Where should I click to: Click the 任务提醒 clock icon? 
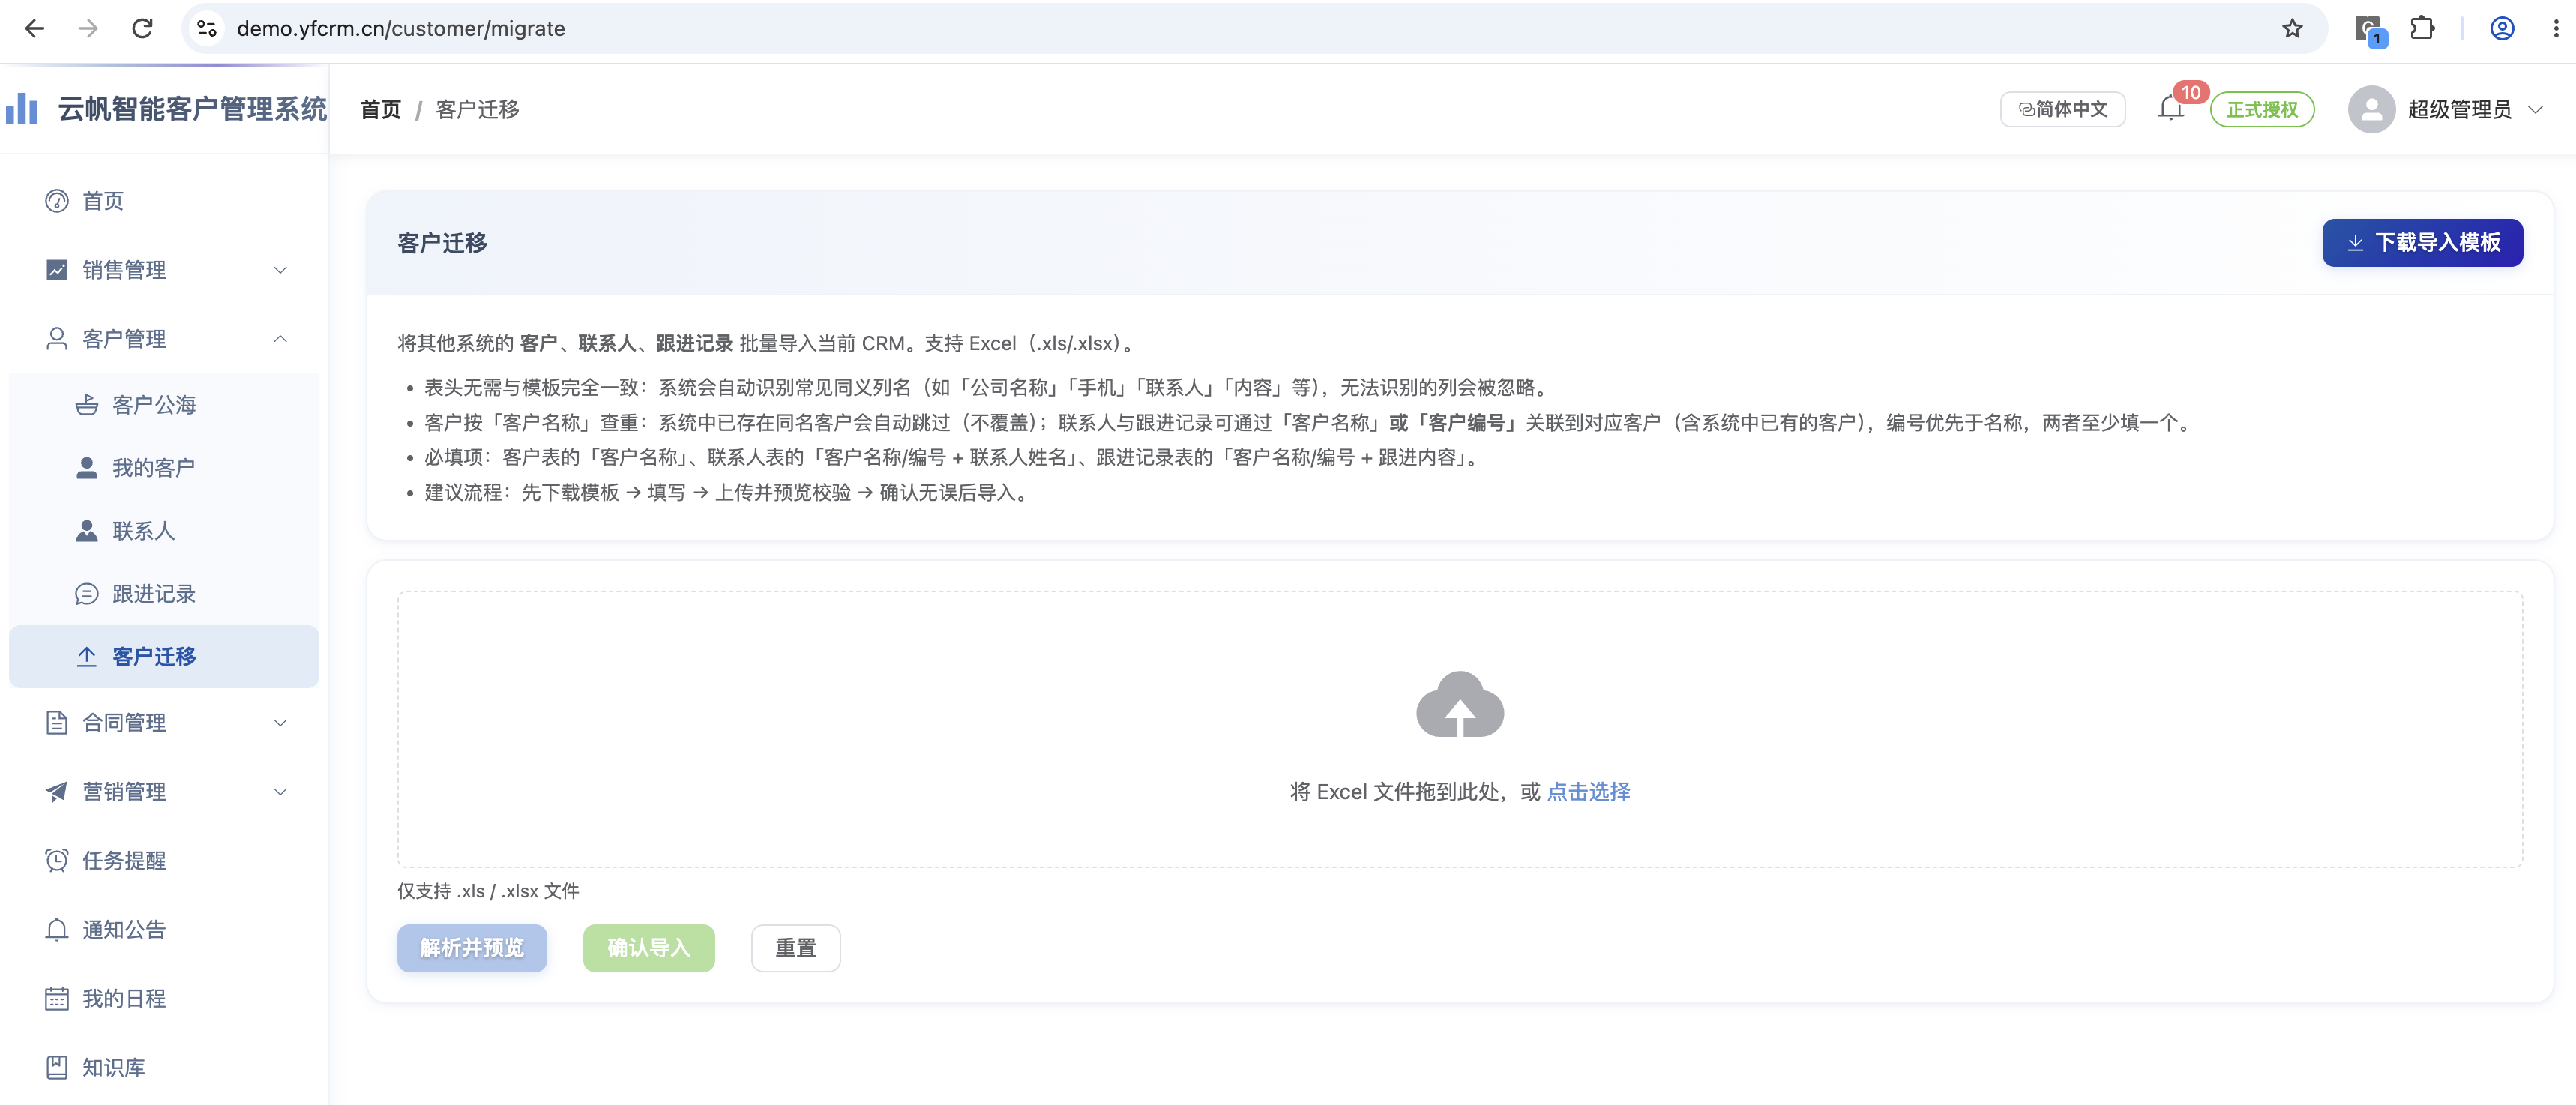pyautogui.click(x=57, y=860)
